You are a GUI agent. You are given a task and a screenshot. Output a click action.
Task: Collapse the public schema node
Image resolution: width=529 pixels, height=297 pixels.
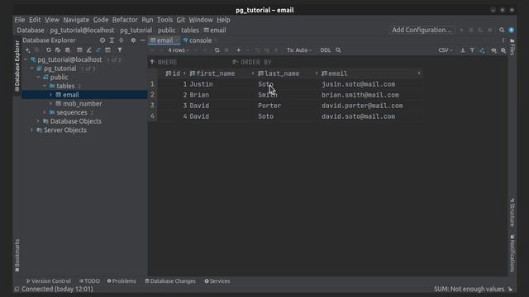coord(38,77)
